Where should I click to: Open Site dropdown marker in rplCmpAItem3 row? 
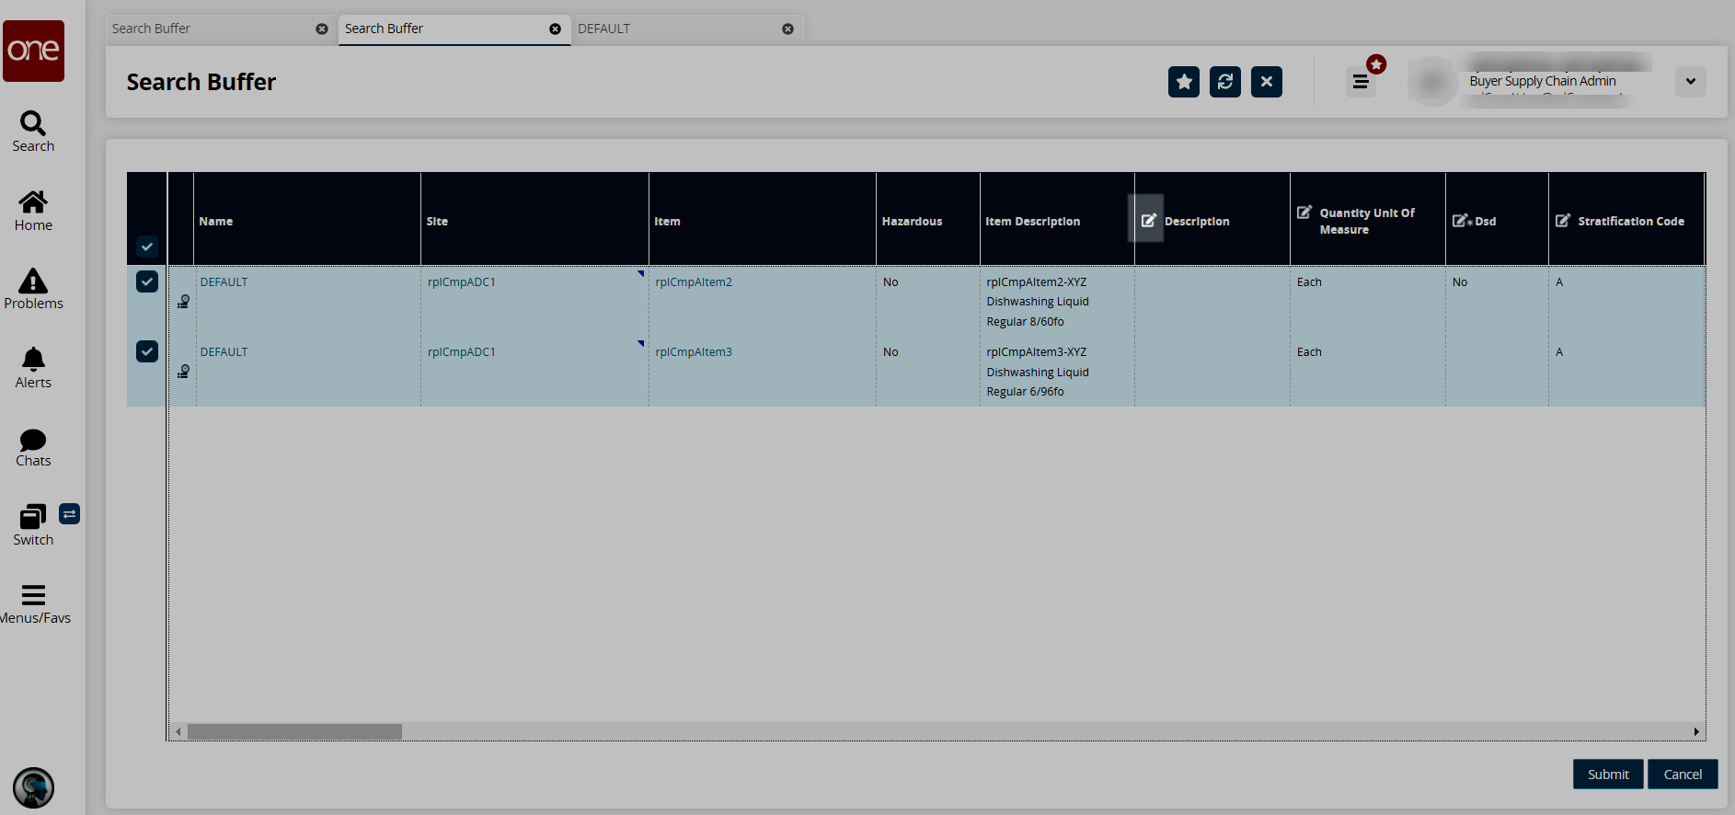tap(640, 343)
